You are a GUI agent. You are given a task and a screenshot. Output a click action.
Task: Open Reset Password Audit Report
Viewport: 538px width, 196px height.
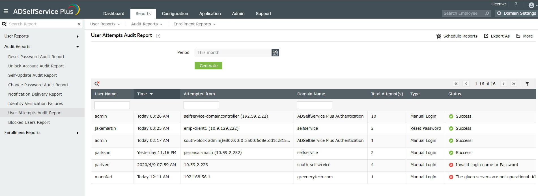tap(36, 57)
